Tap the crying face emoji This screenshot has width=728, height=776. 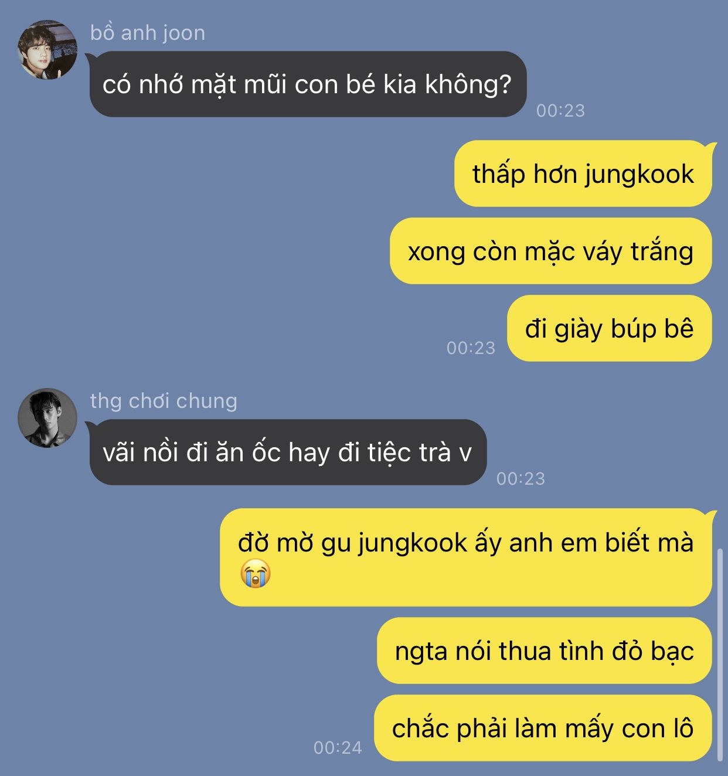coord(256,574)
